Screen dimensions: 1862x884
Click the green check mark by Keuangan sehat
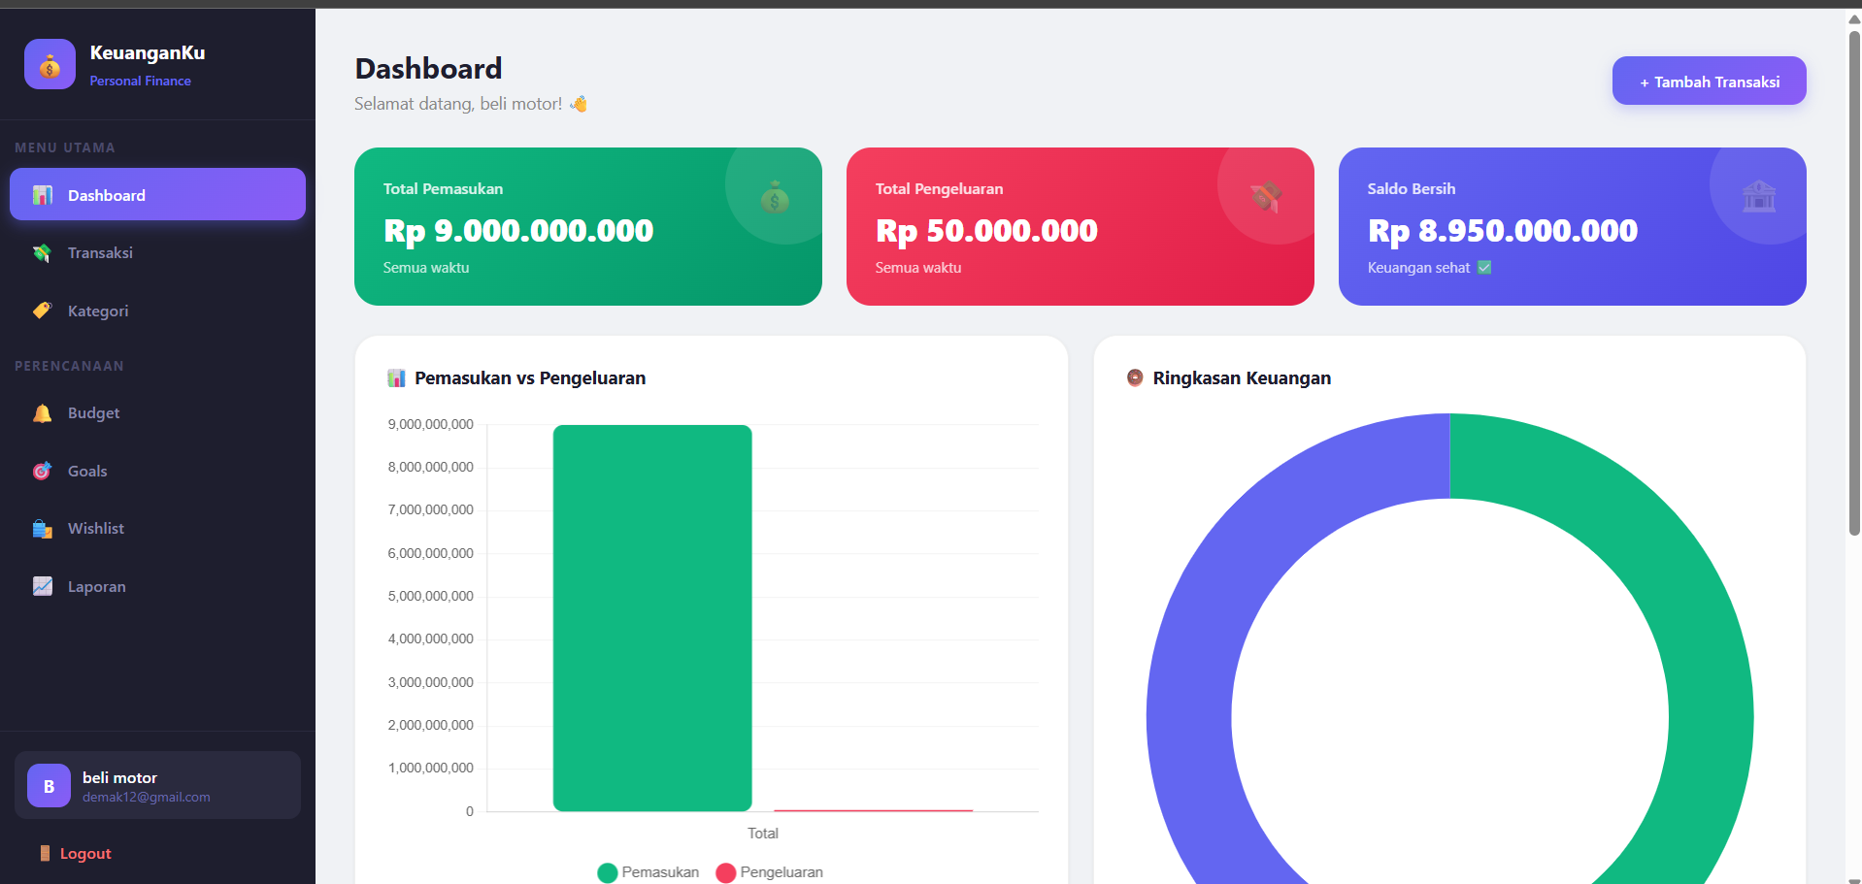1484,268
